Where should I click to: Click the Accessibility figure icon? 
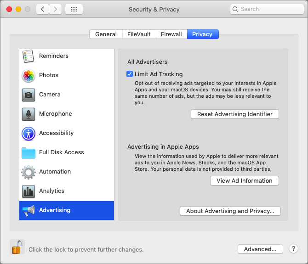point(29,134)
